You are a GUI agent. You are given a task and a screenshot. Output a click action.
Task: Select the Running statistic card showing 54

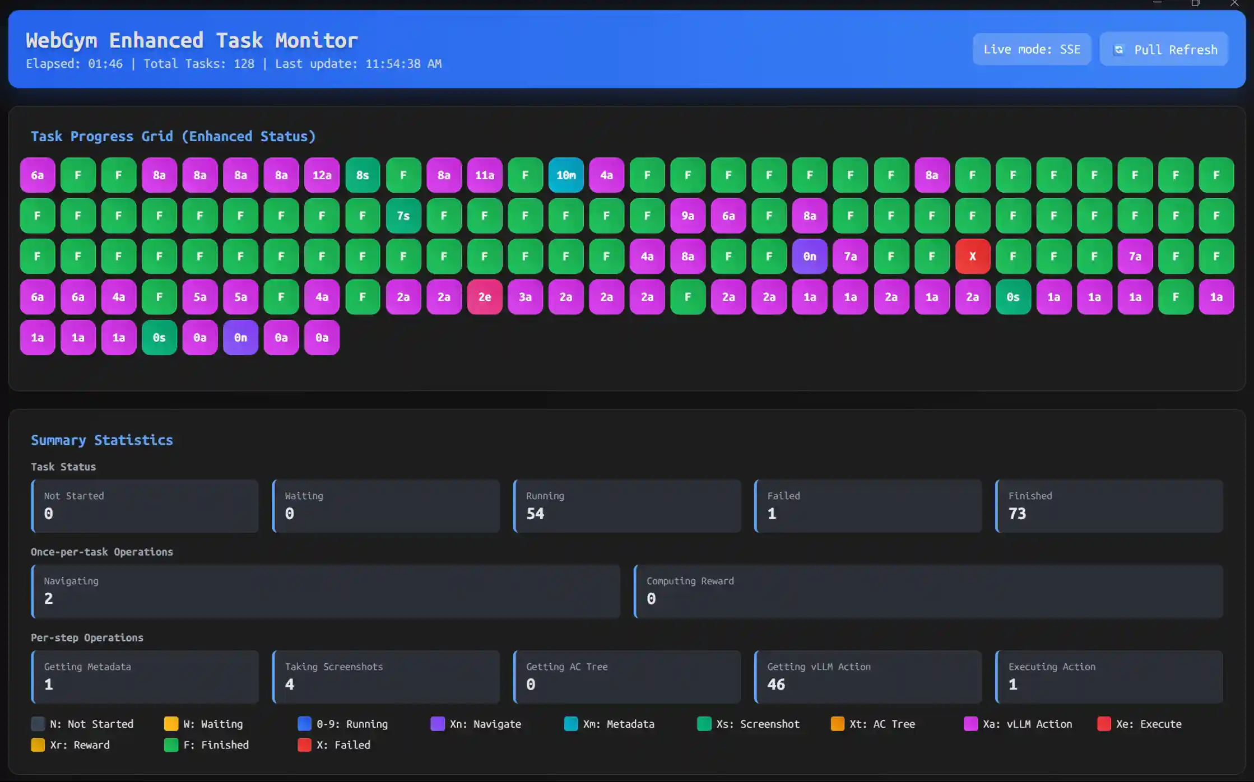(626, 506)
